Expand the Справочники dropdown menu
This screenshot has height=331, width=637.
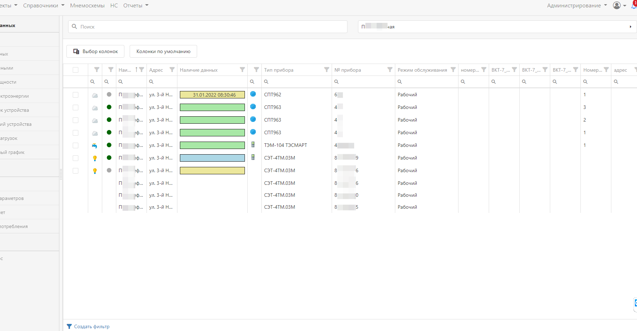pos(44,5)
